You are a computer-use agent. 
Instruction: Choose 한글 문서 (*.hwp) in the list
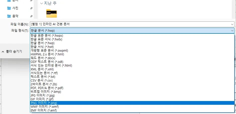(132, 43)
